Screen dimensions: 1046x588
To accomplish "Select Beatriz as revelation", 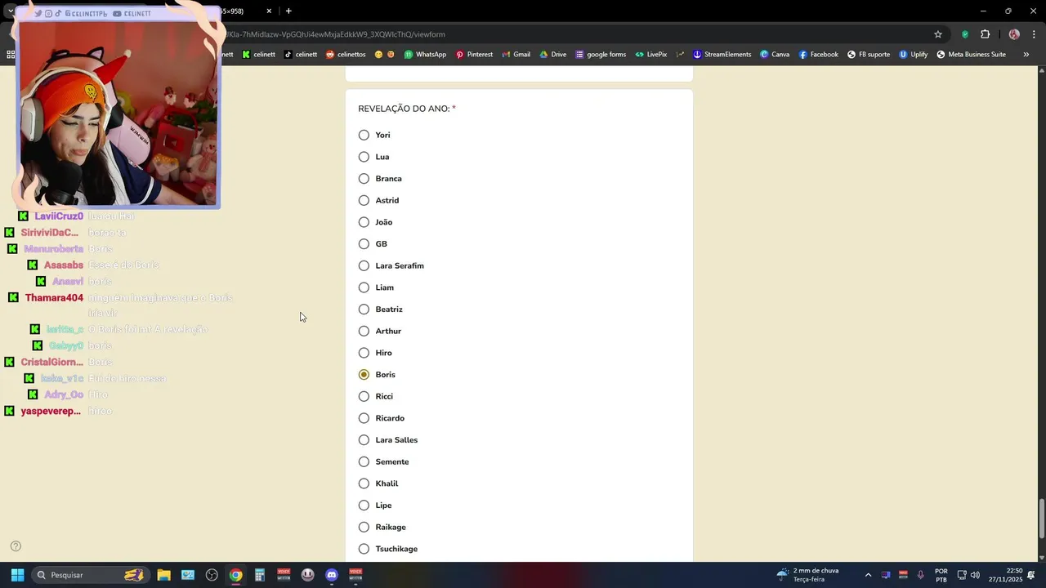I will click(364, 310).
